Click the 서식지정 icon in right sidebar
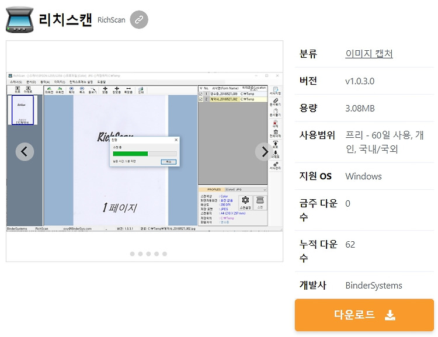 click(x=275, y=91)
